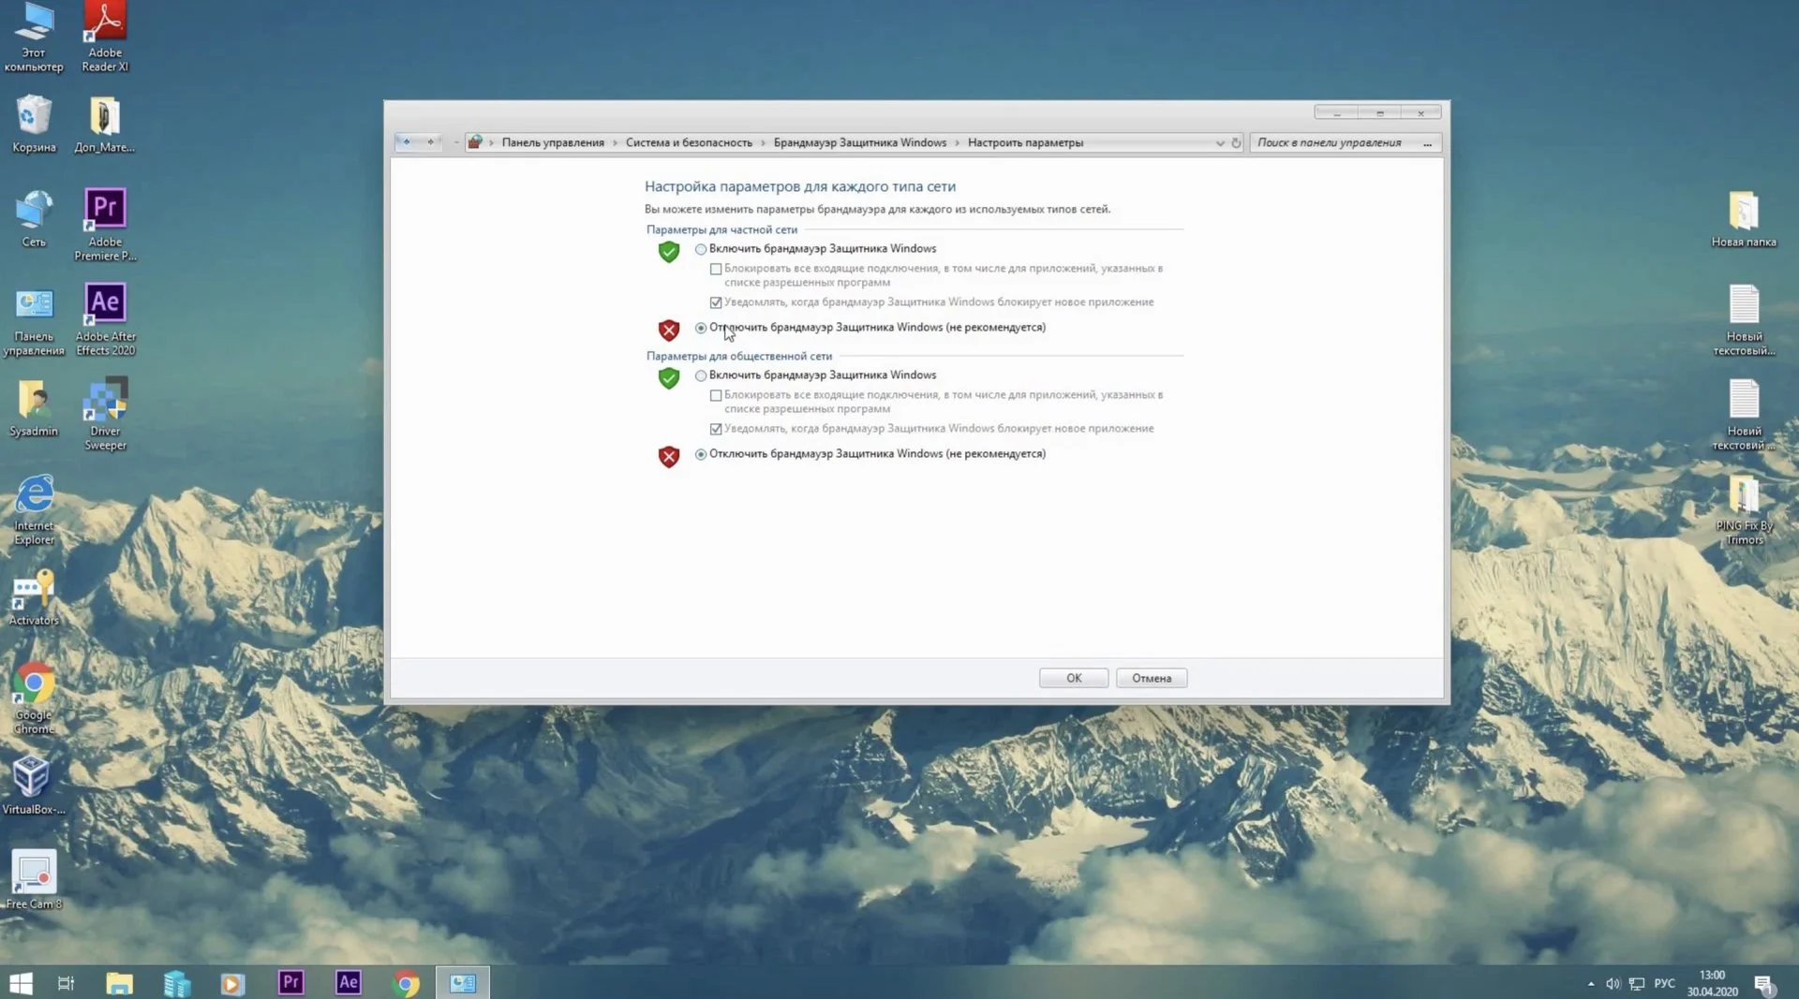Select enable firewall for public network
Screen dimensions: 1799x999
click(x=701, y=375)
